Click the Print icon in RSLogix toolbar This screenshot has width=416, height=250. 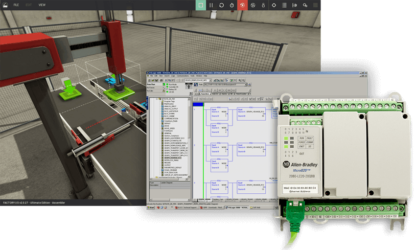click(x=161, y=80)
